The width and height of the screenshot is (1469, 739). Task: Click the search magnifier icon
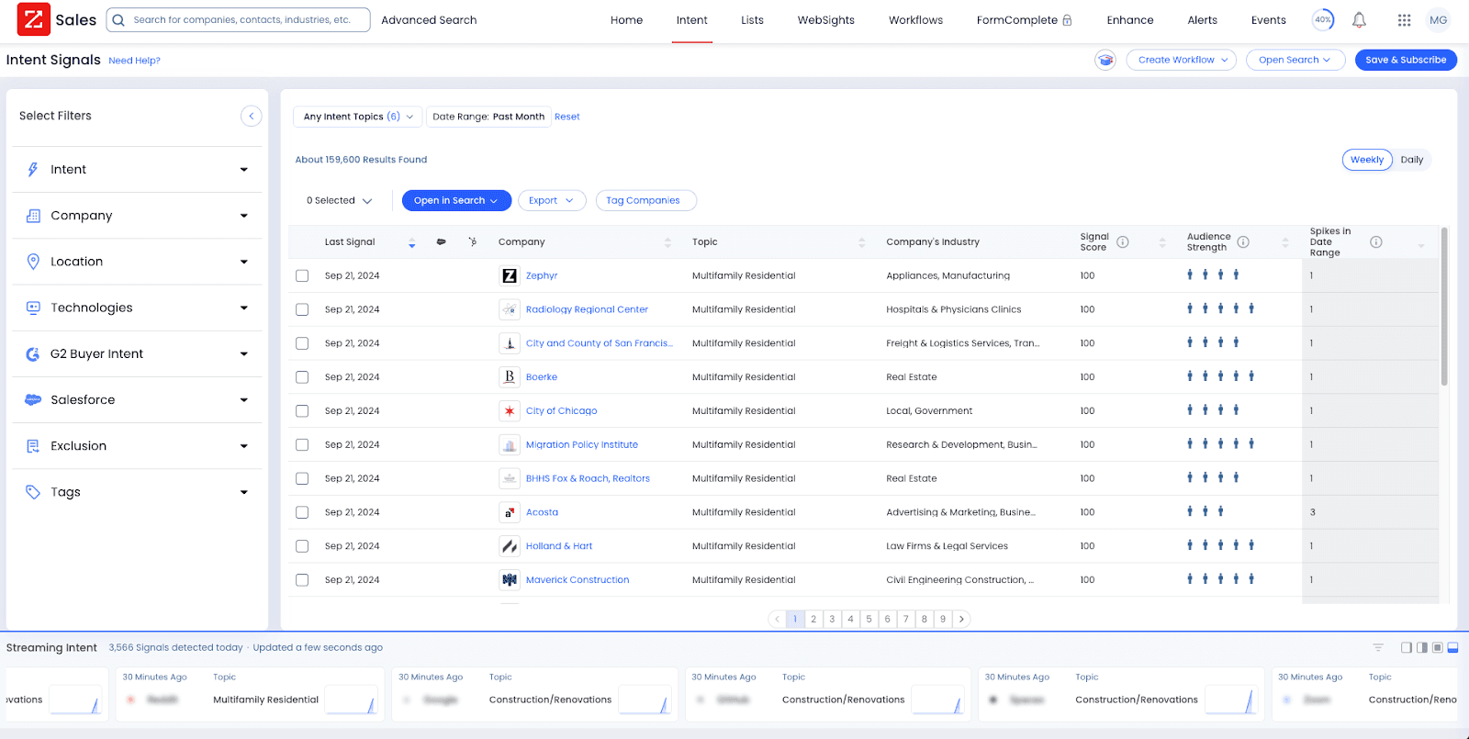coord(118,20)
